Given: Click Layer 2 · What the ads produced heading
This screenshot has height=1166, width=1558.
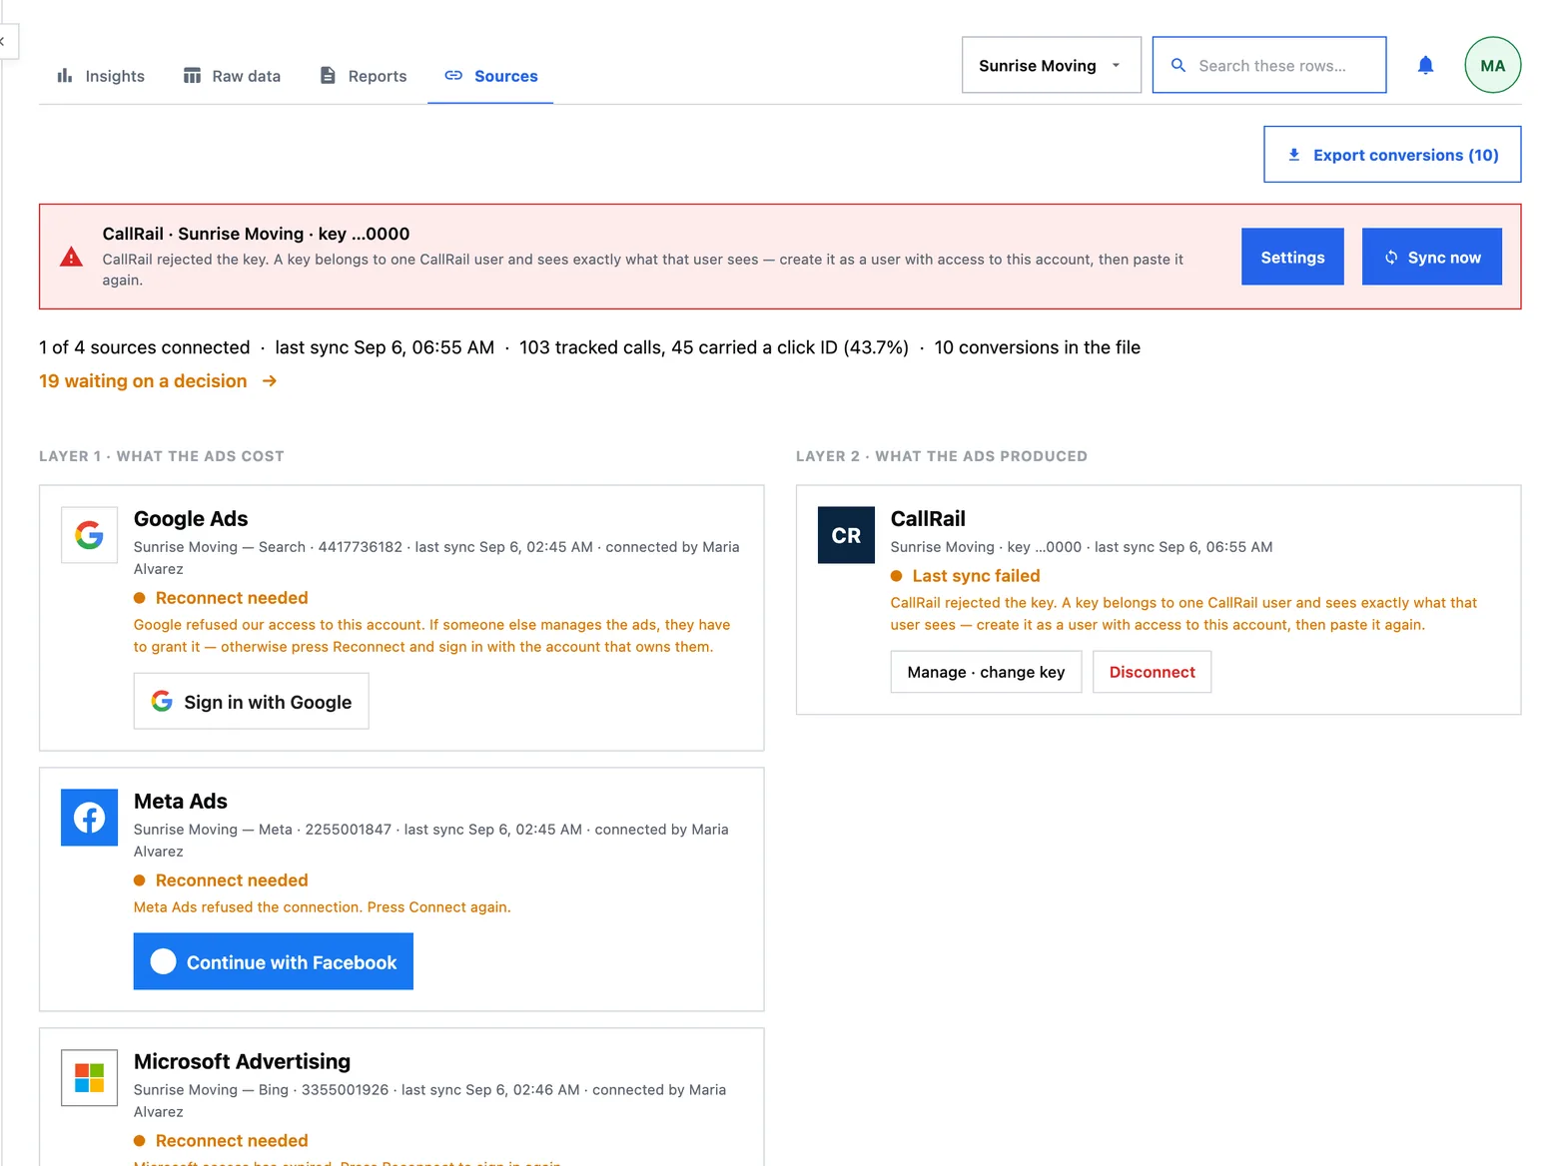Looking at the screenshot, I should tap(942, 456).
